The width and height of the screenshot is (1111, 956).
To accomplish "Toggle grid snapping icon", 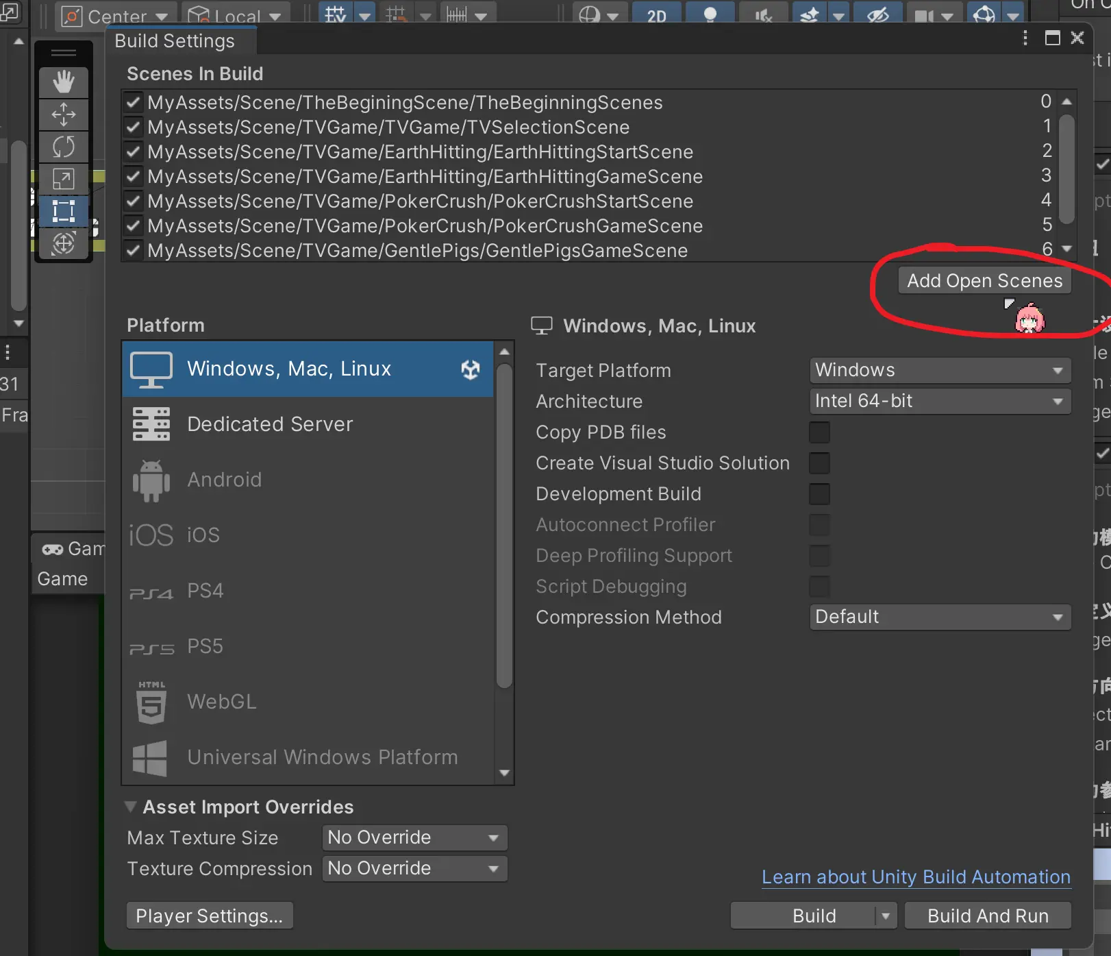I will point(396,15).
